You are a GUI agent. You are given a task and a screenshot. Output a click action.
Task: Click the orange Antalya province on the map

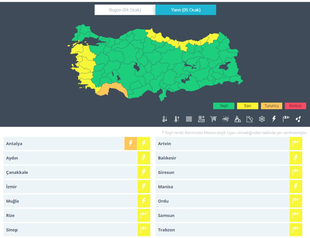coord(112,89)
